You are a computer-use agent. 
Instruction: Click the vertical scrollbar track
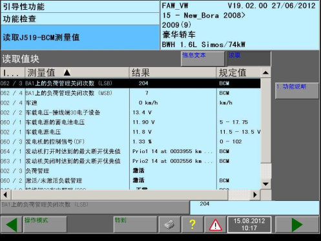(x=265, y=121)
